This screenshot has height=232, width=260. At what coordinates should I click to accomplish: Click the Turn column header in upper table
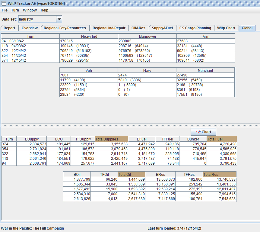(30, 36)
